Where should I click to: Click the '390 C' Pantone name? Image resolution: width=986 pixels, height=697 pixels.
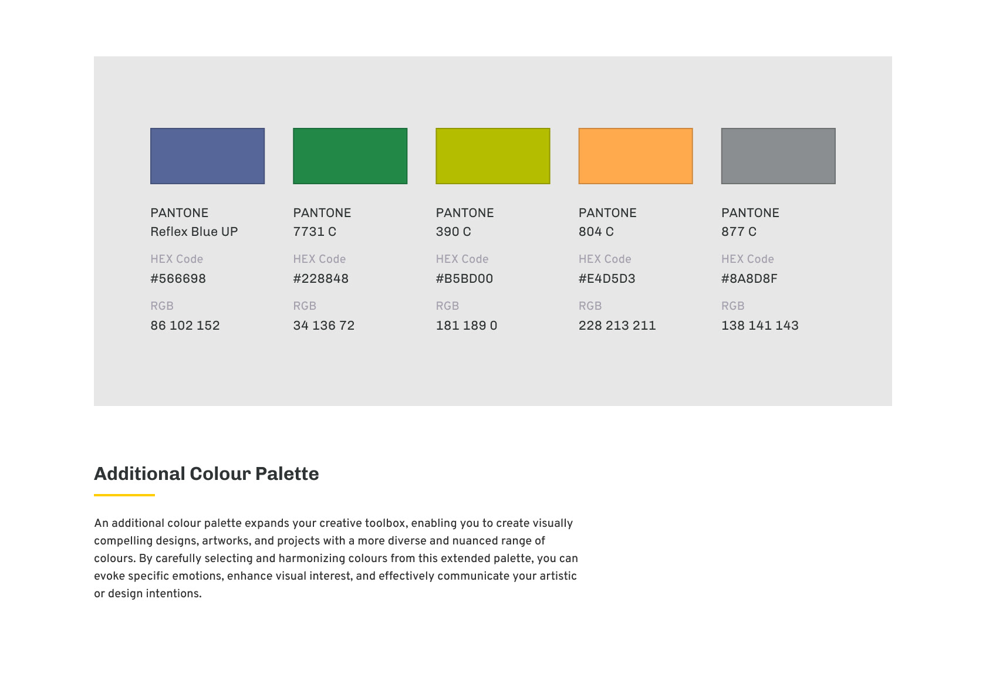tap(453, 232)
